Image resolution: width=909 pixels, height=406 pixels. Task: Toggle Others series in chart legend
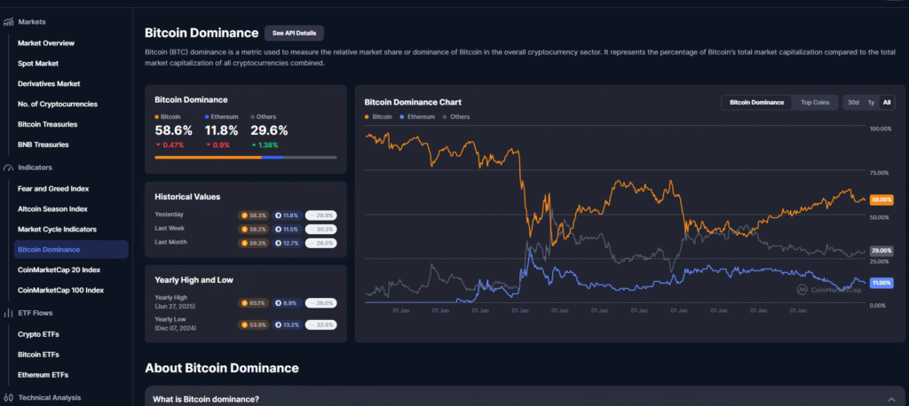point(456,117)
